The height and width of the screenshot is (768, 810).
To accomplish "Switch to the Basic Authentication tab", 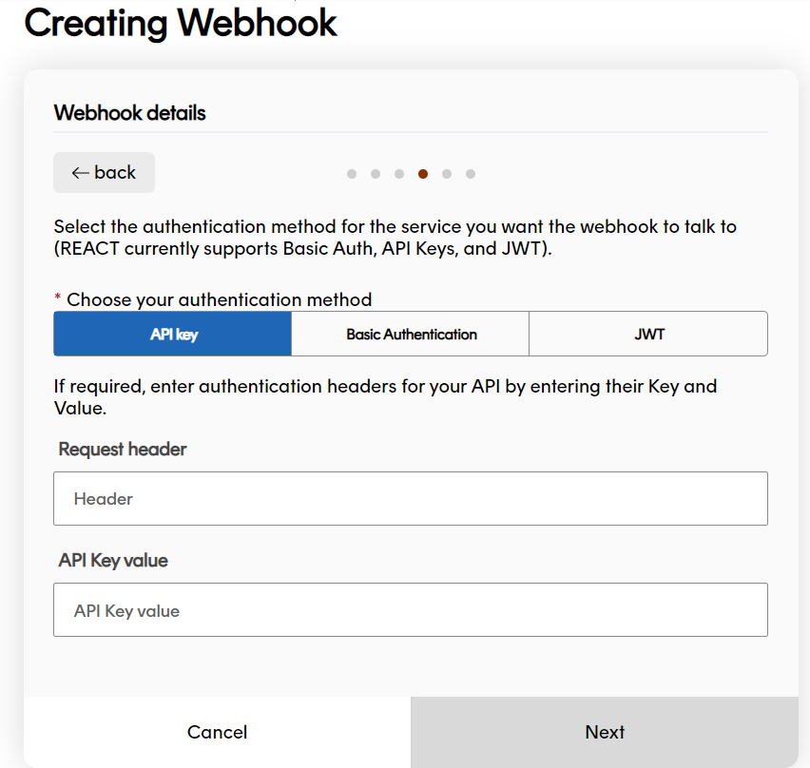I will (x=409, y=334).
